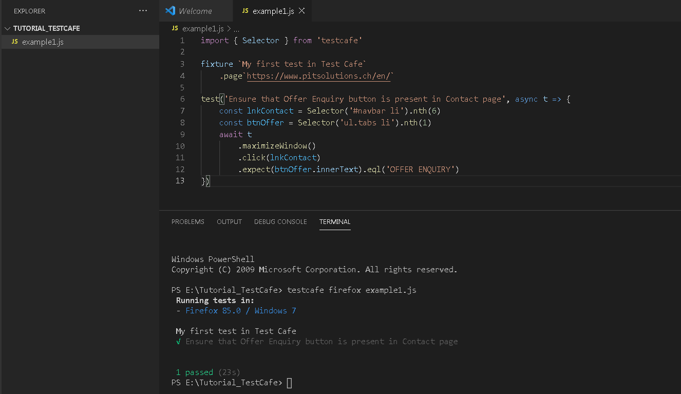Image resolution: width=681 pixels, height=394 pixels.
Task: Click the await keyword on line 9
Action: pyautogui.click(x=231, y=135)
